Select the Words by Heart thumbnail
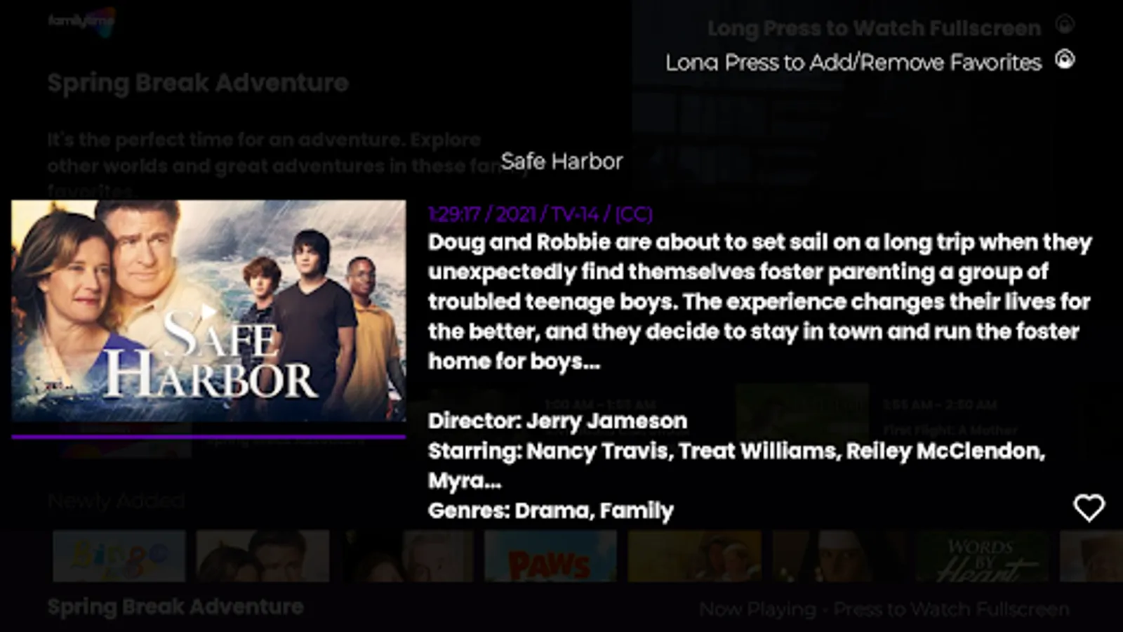 click(983, 556)
